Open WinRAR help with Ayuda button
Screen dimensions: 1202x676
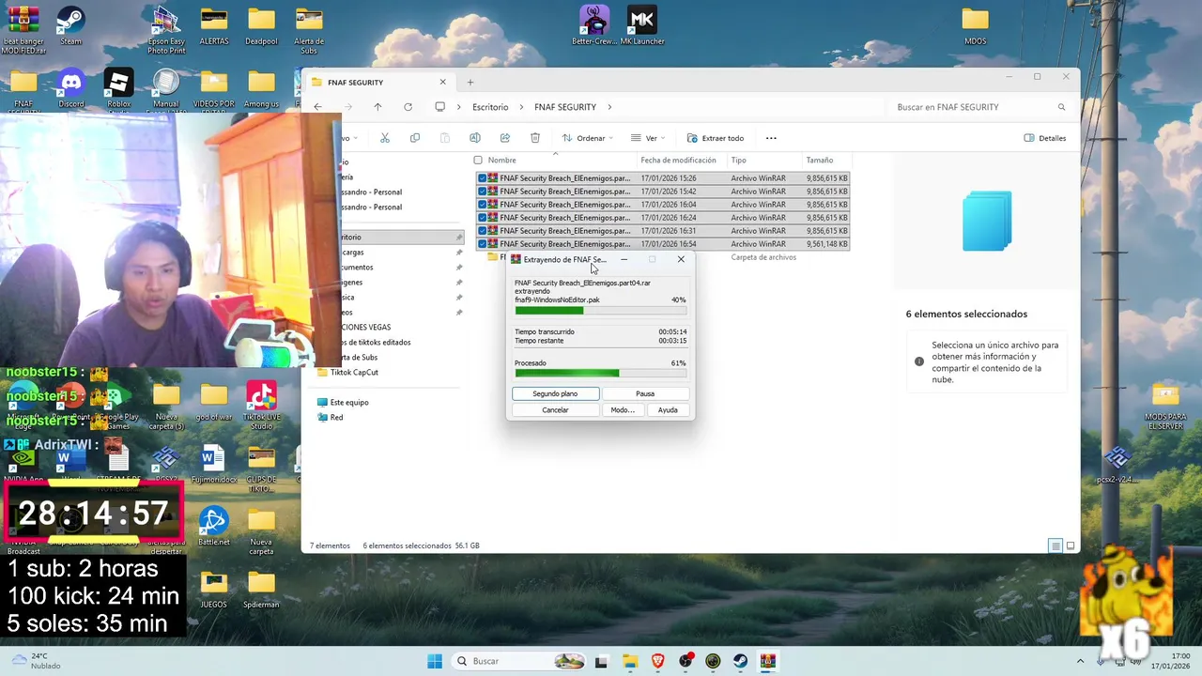coord(668,410)
